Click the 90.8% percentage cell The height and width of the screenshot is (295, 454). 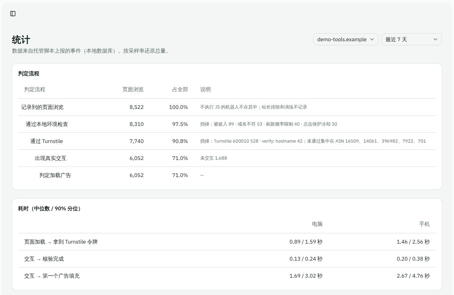point(180,141)
